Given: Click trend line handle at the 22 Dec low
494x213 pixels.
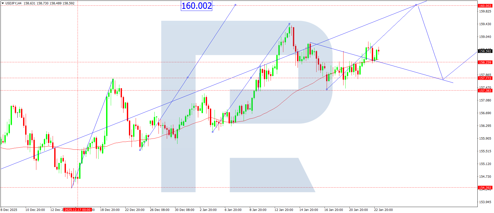Looking at the screenshot, I should [x=140, y=150].
